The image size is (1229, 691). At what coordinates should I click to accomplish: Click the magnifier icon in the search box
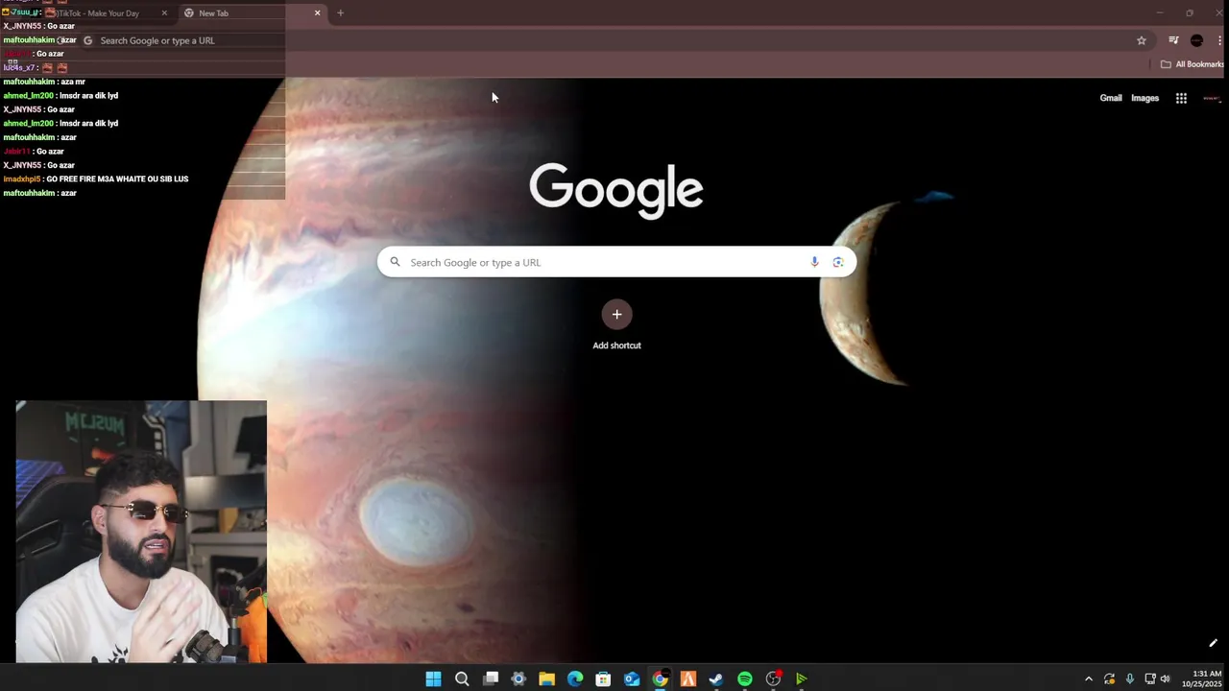(395, 262)
